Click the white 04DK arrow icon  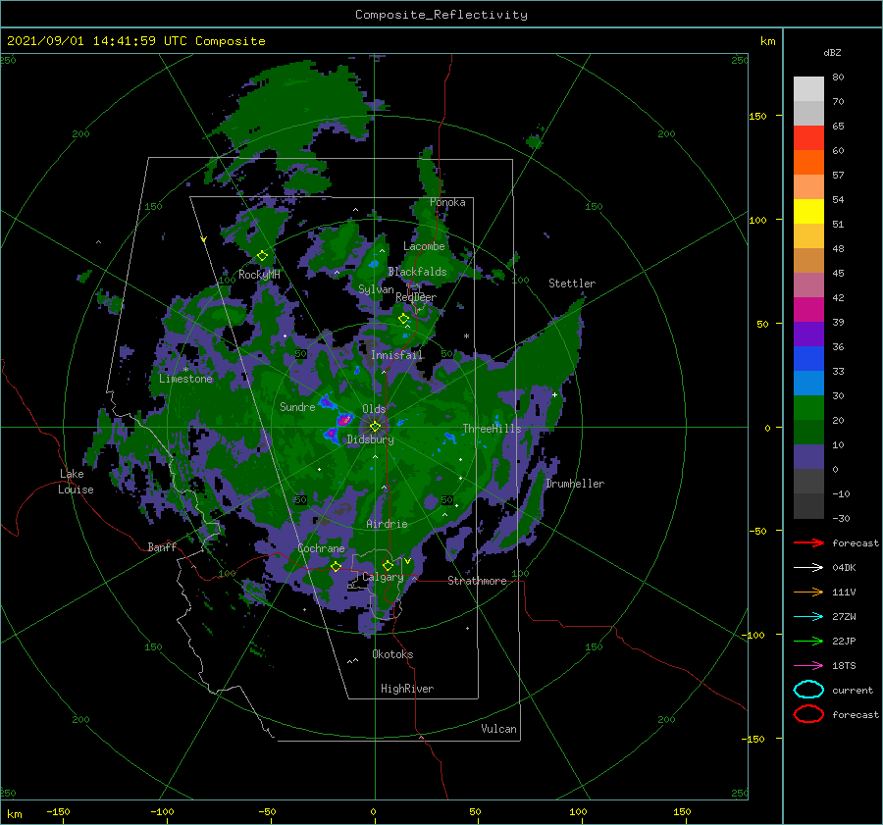click(x=808, y=568)
